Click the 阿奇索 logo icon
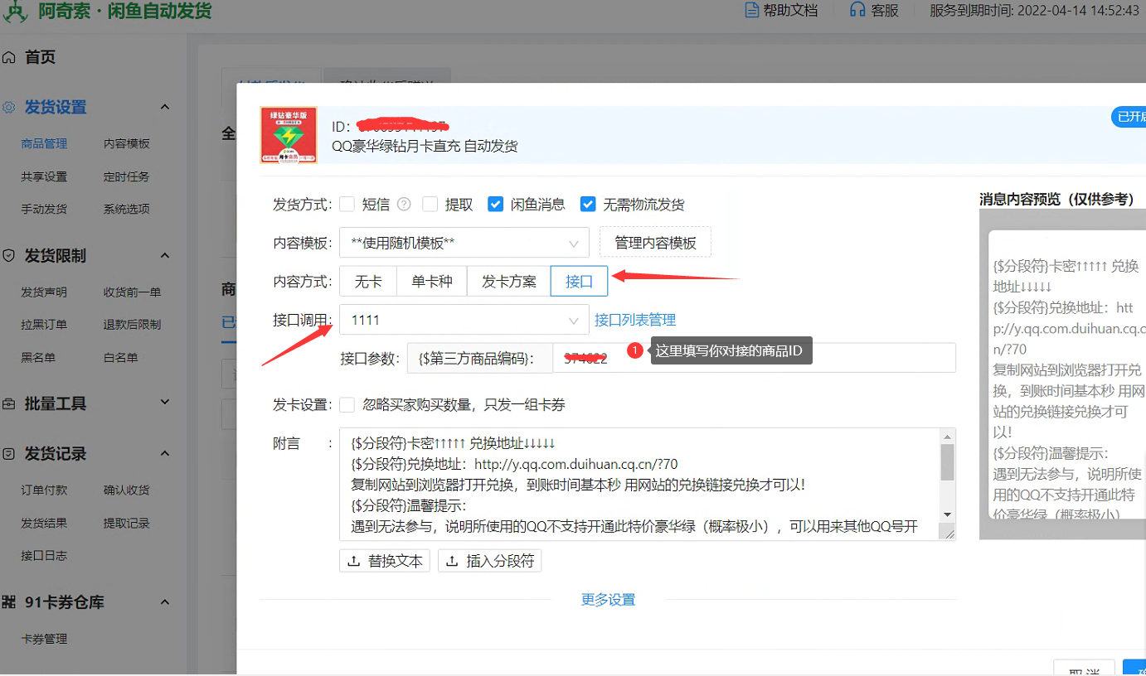This screenshot has width=1146, height=676. [x=16, y=11]
